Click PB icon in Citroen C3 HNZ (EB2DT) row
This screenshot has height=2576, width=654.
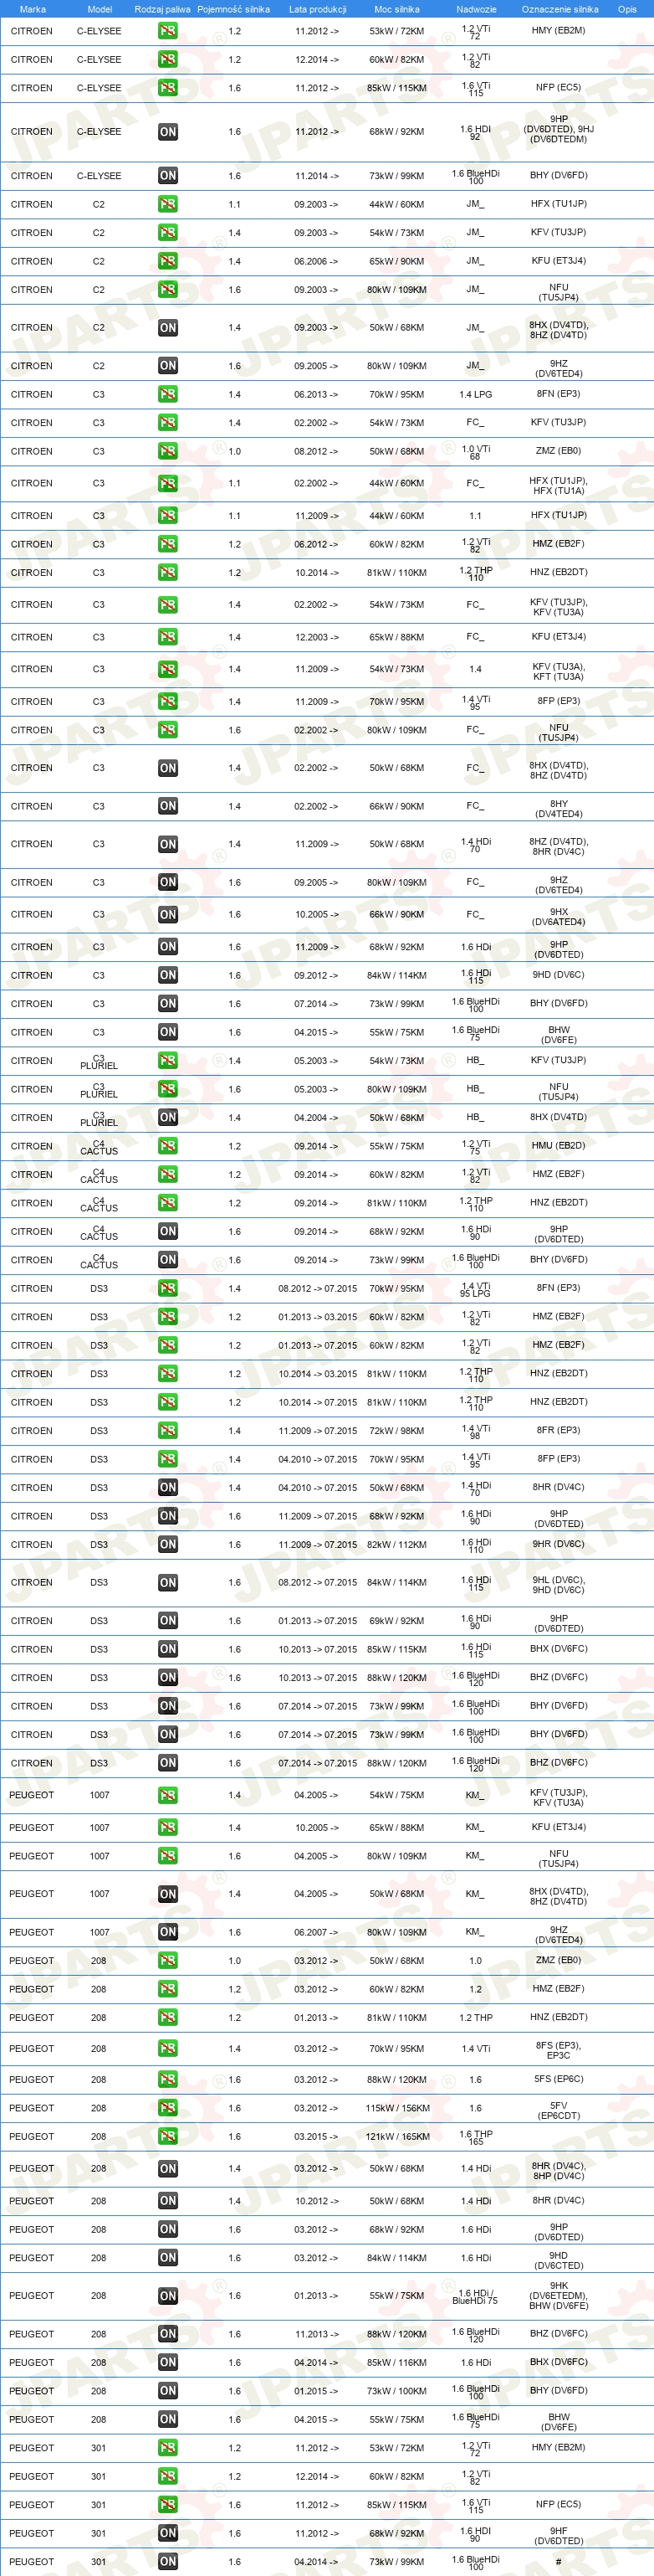pos(168,573)
